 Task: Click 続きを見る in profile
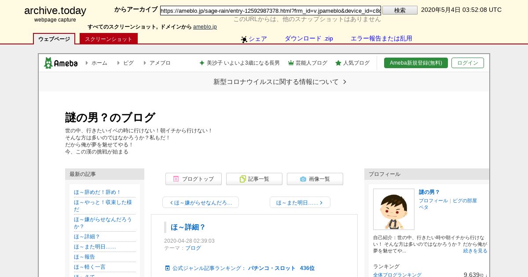(475, 251)
